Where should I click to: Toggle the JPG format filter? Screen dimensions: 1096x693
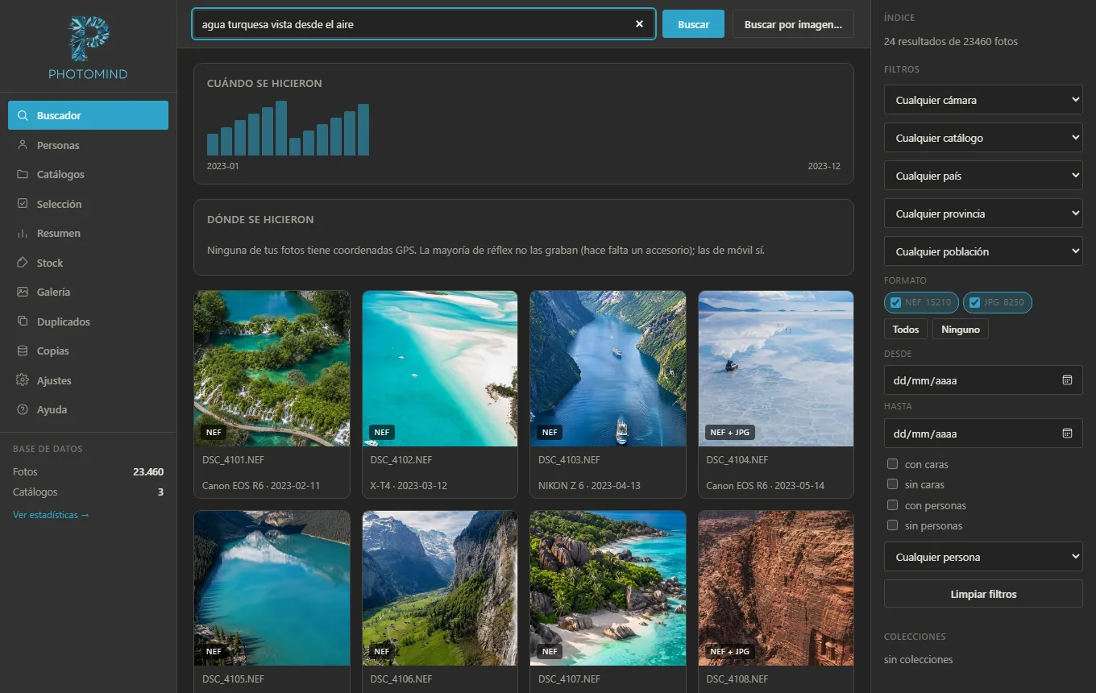(x=997, y=302)
